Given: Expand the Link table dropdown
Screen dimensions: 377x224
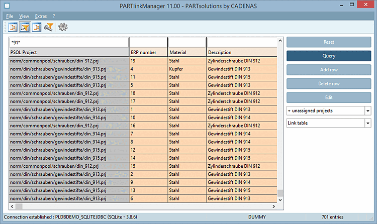Looking at the screenshot, I should (367, 123).
